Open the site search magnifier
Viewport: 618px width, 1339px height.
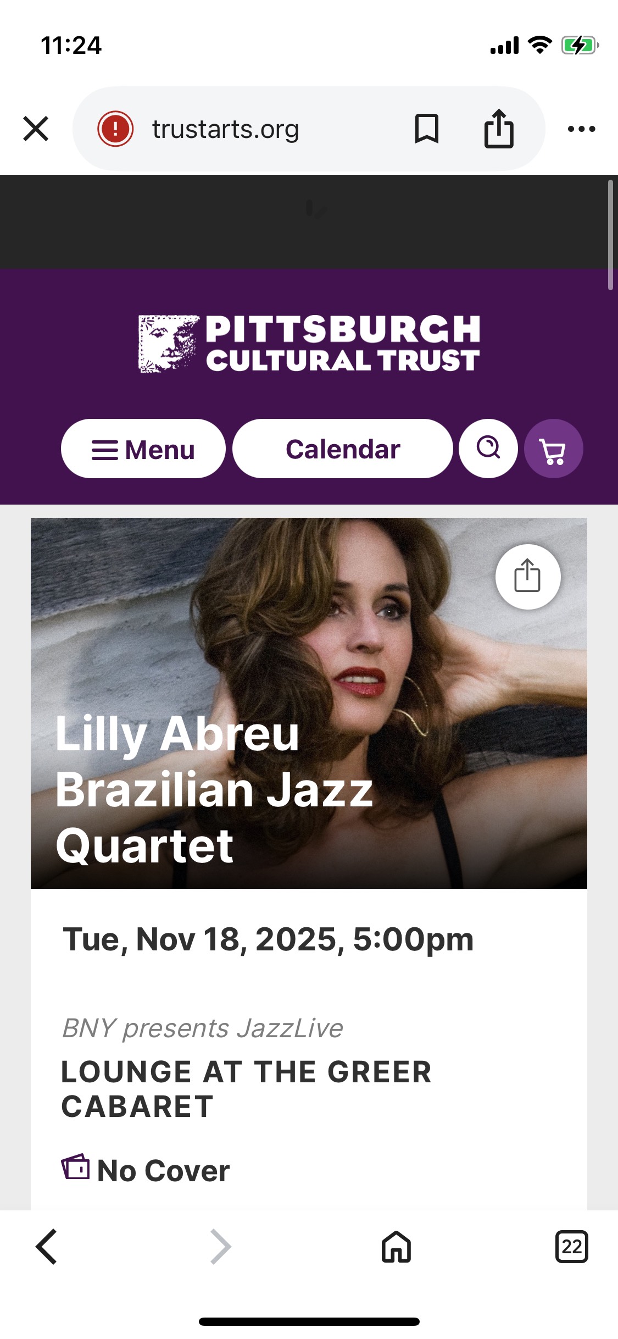tap(488, 449)
